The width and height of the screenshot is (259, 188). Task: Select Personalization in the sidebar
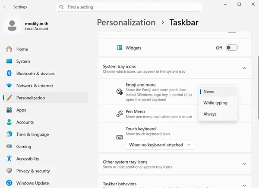pos(46,98)
